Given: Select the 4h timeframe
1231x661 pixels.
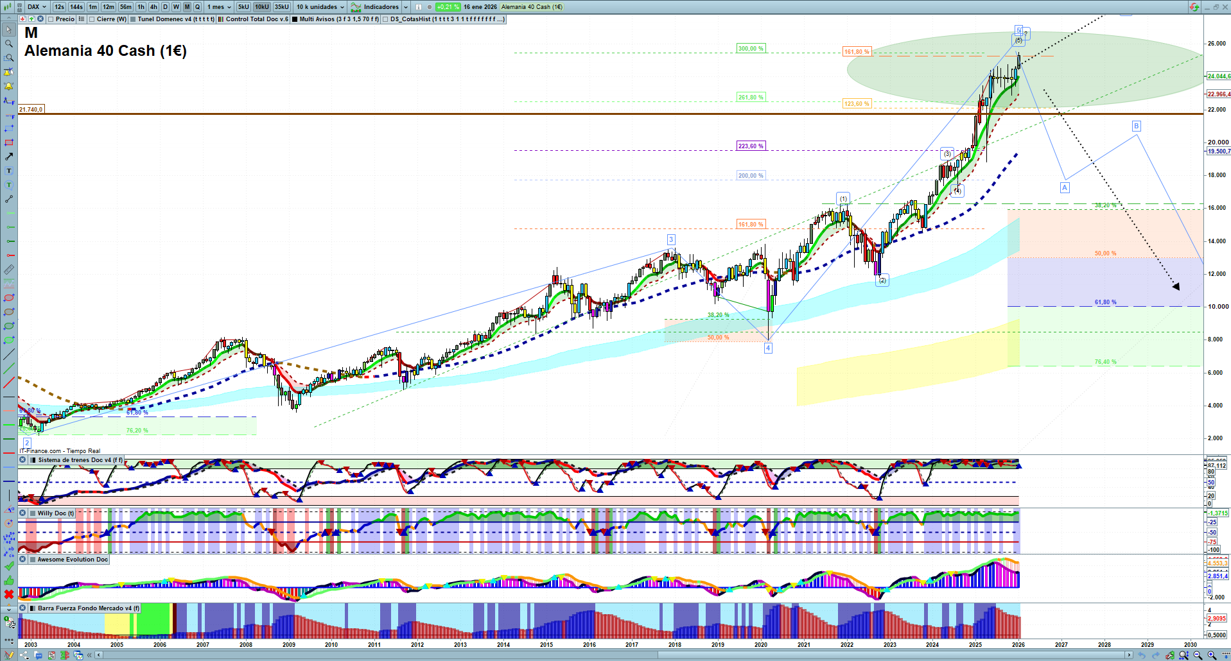Looking at the screenshot, I should [x=153, y=7].
